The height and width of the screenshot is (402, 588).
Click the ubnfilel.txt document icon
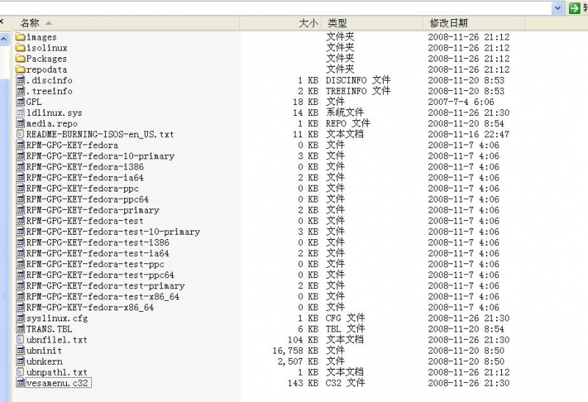21,340
